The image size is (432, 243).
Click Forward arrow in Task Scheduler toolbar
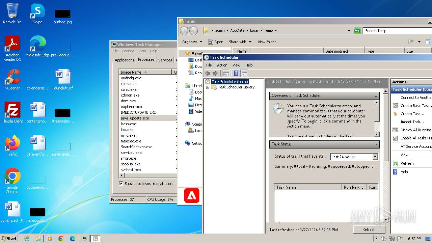(x=215, y=73)
